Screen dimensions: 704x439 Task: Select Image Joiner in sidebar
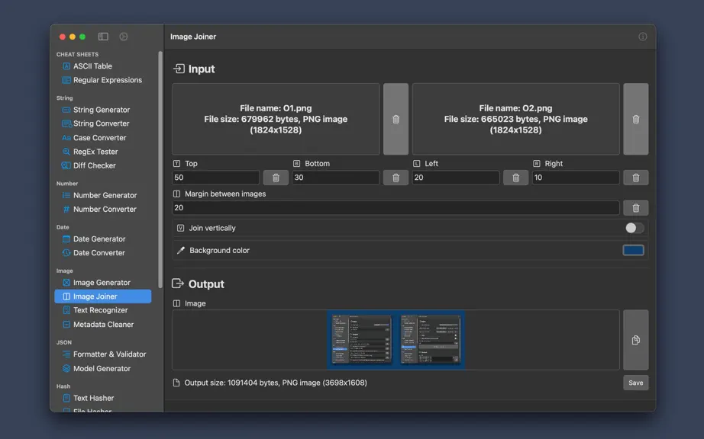pyautogui.click(x=103, y=296)
